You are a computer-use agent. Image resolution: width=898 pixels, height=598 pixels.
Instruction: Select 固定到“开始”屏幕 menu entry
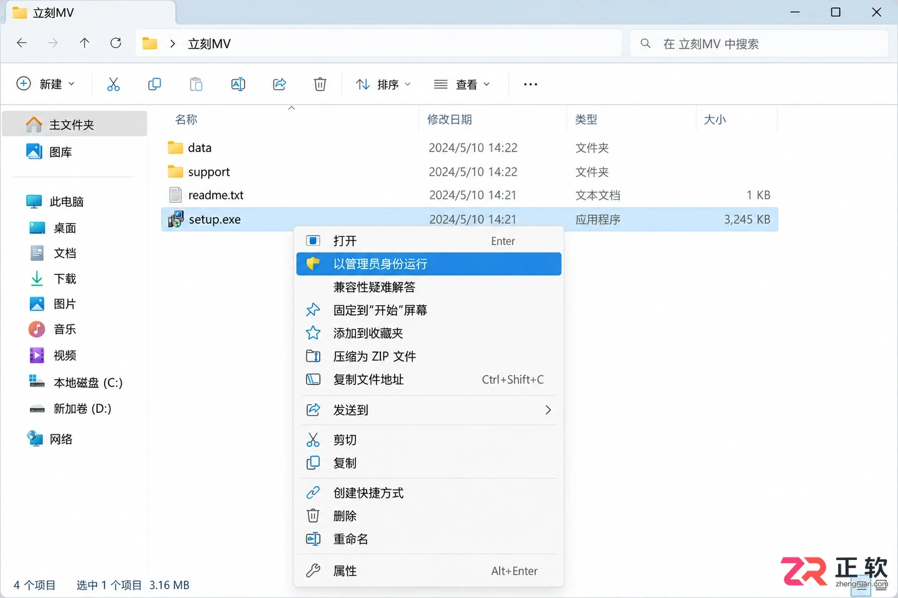tap(429, 310)
